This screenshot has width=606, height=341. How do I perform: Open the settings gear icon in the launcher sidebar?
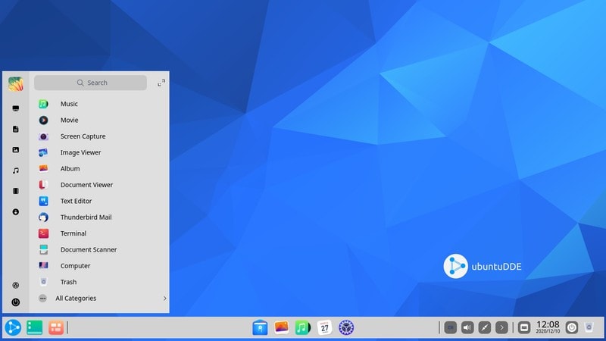point(15,286)
